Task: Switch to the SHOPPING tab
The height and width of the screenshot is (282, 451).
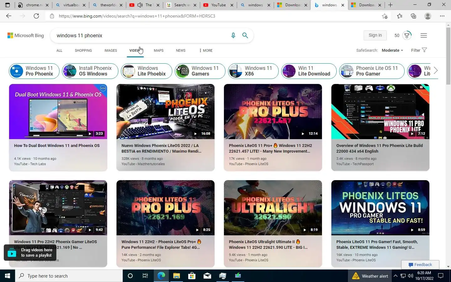Action: [83, 50]
